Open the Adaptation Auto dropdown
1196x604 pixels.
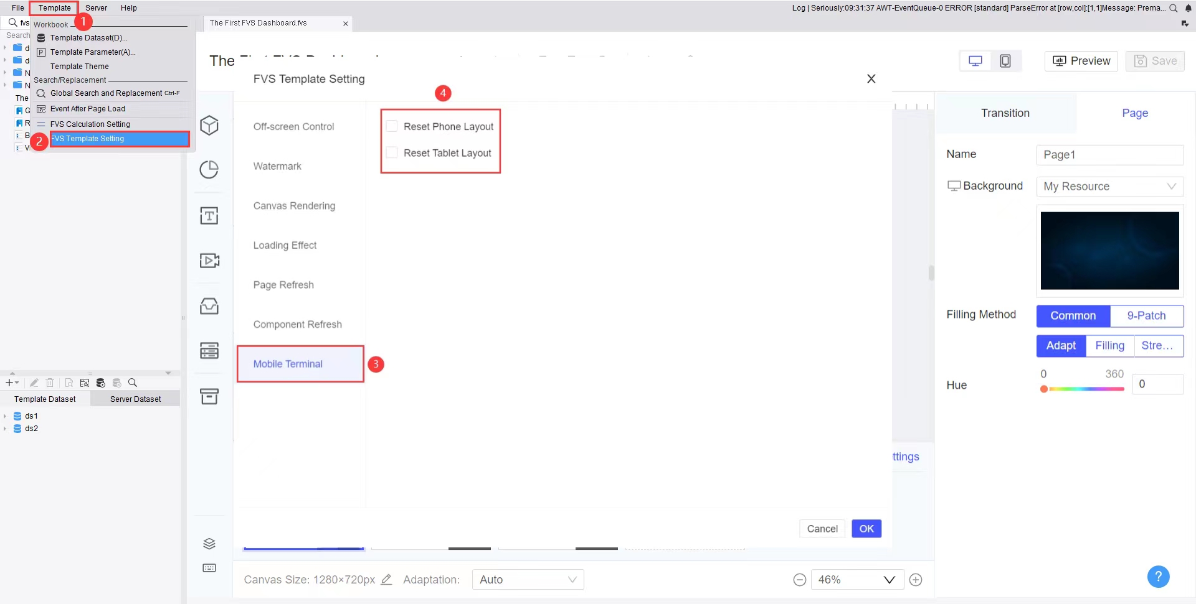(x=528, y=580)
